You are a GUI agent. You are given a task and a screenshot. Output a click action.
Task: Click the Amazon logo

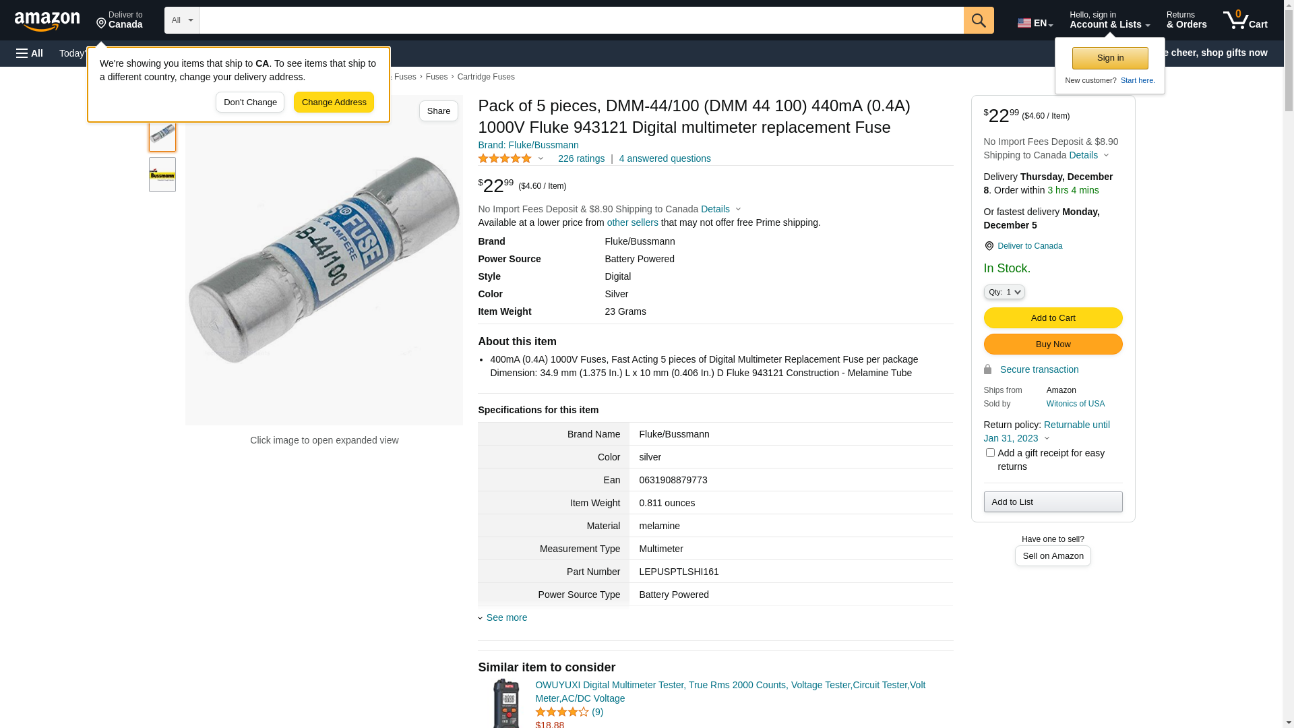(x=47, y=22)
